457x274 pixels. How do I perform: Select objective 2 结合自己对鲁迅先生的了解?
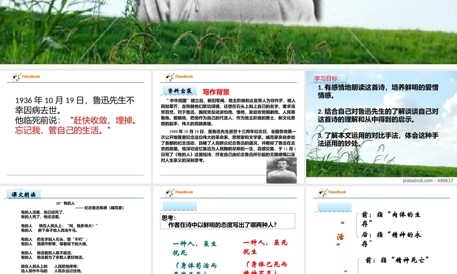(378, 115)
